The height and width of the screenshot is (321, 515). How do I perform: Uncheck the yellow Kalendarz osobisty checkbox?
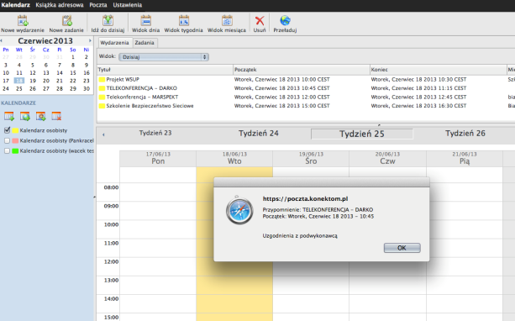point(8,130)
